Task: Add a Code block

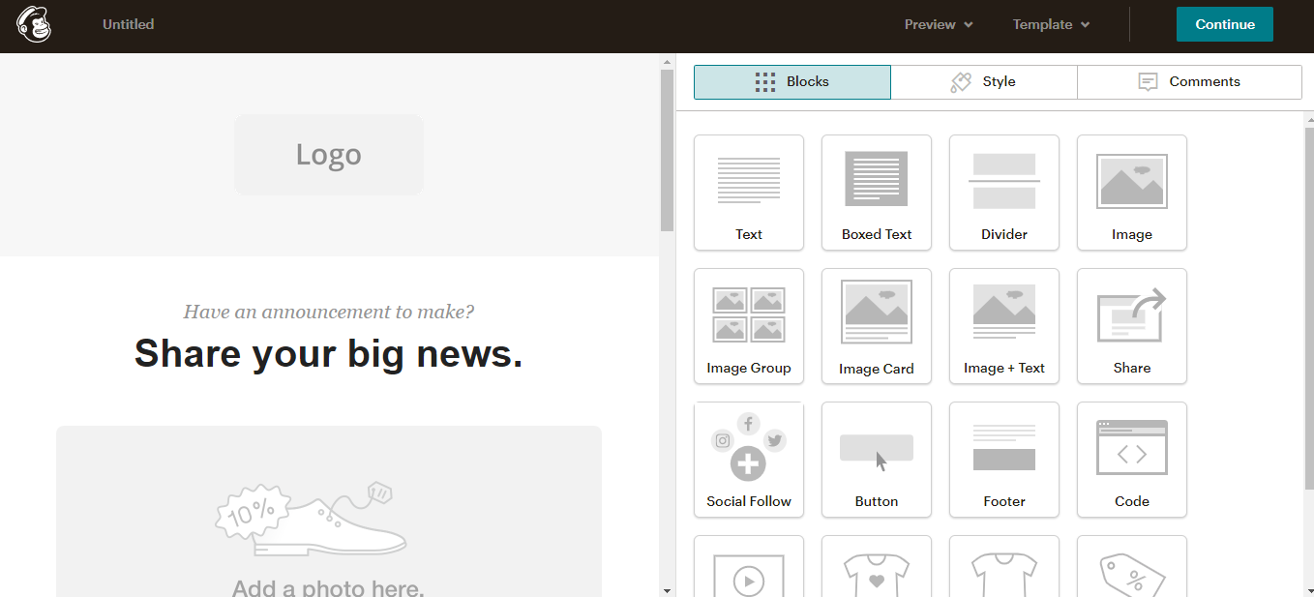Action: point(1131,460)
